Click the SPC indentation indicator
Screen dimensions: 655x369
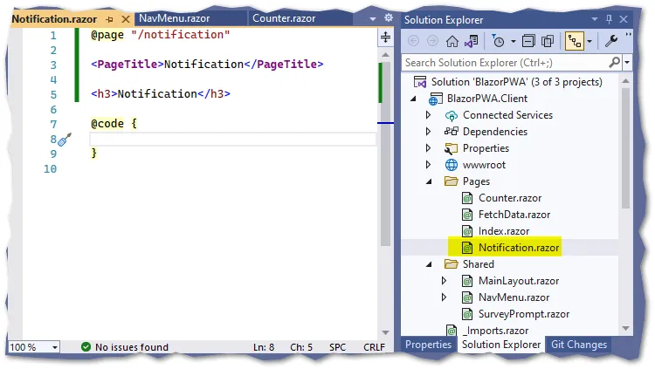pos(337,347)
